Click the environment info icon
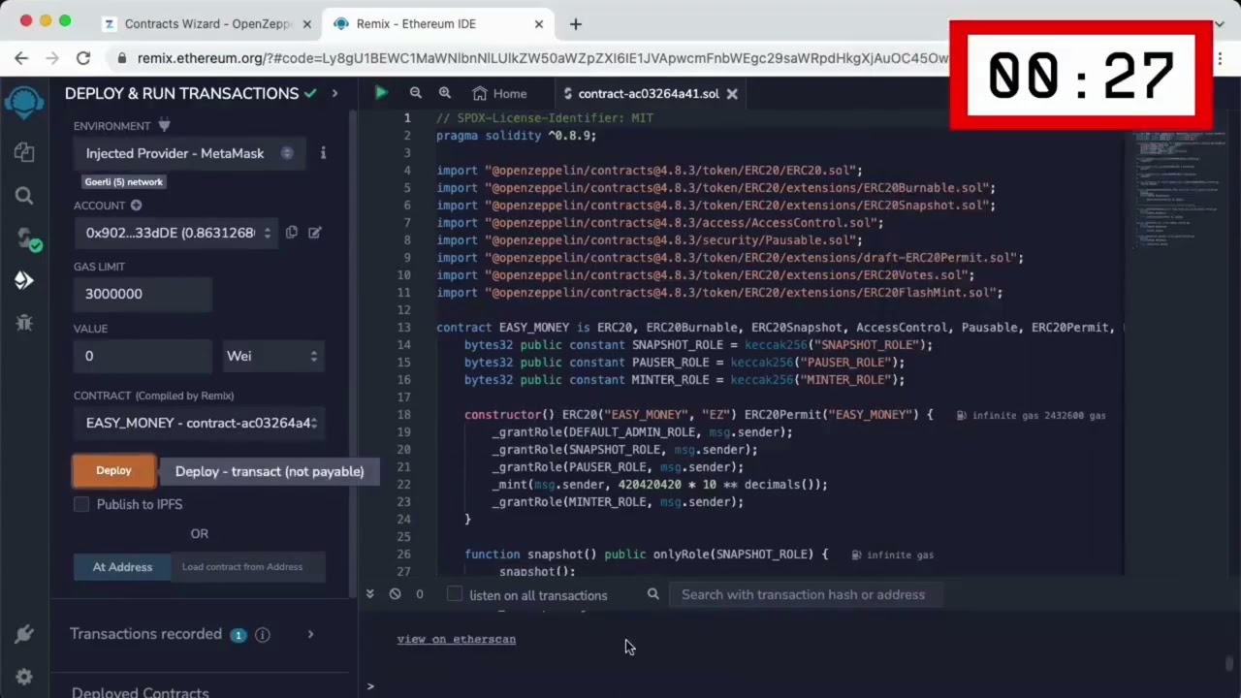The width and height of the screenshot is (1241, 698). 323,153
